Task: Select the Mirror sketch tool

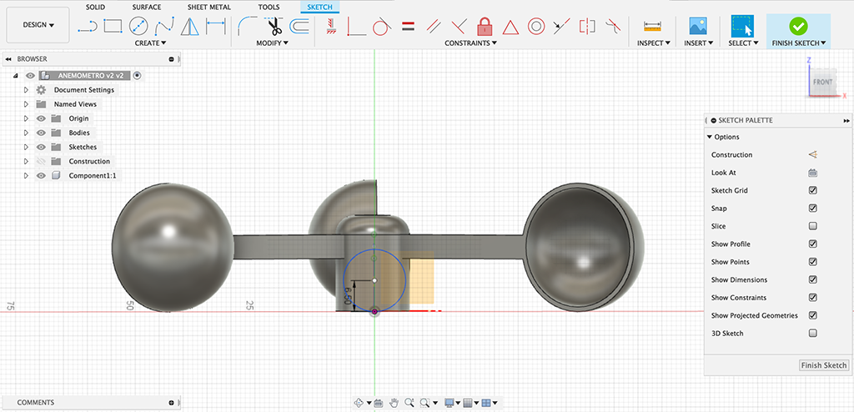Action: tap(189, 26)
